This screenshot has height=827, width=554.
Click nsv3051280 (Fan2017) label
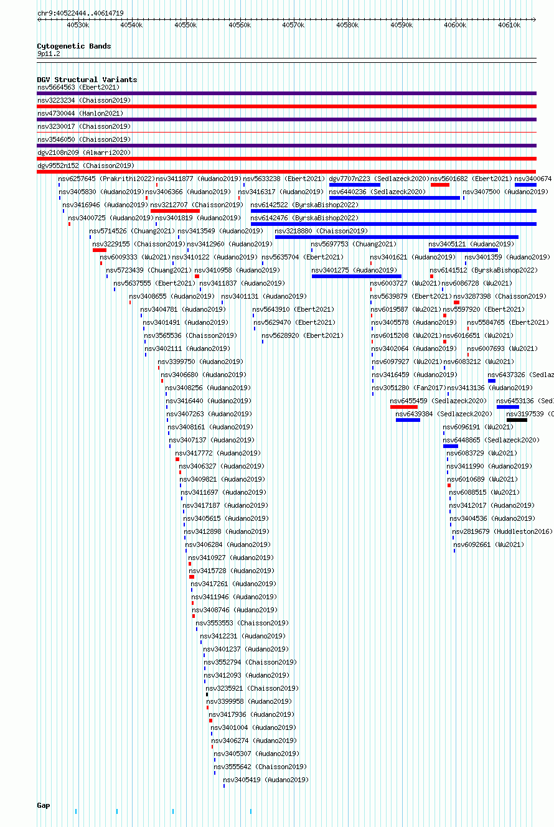[x=408, y=388]
